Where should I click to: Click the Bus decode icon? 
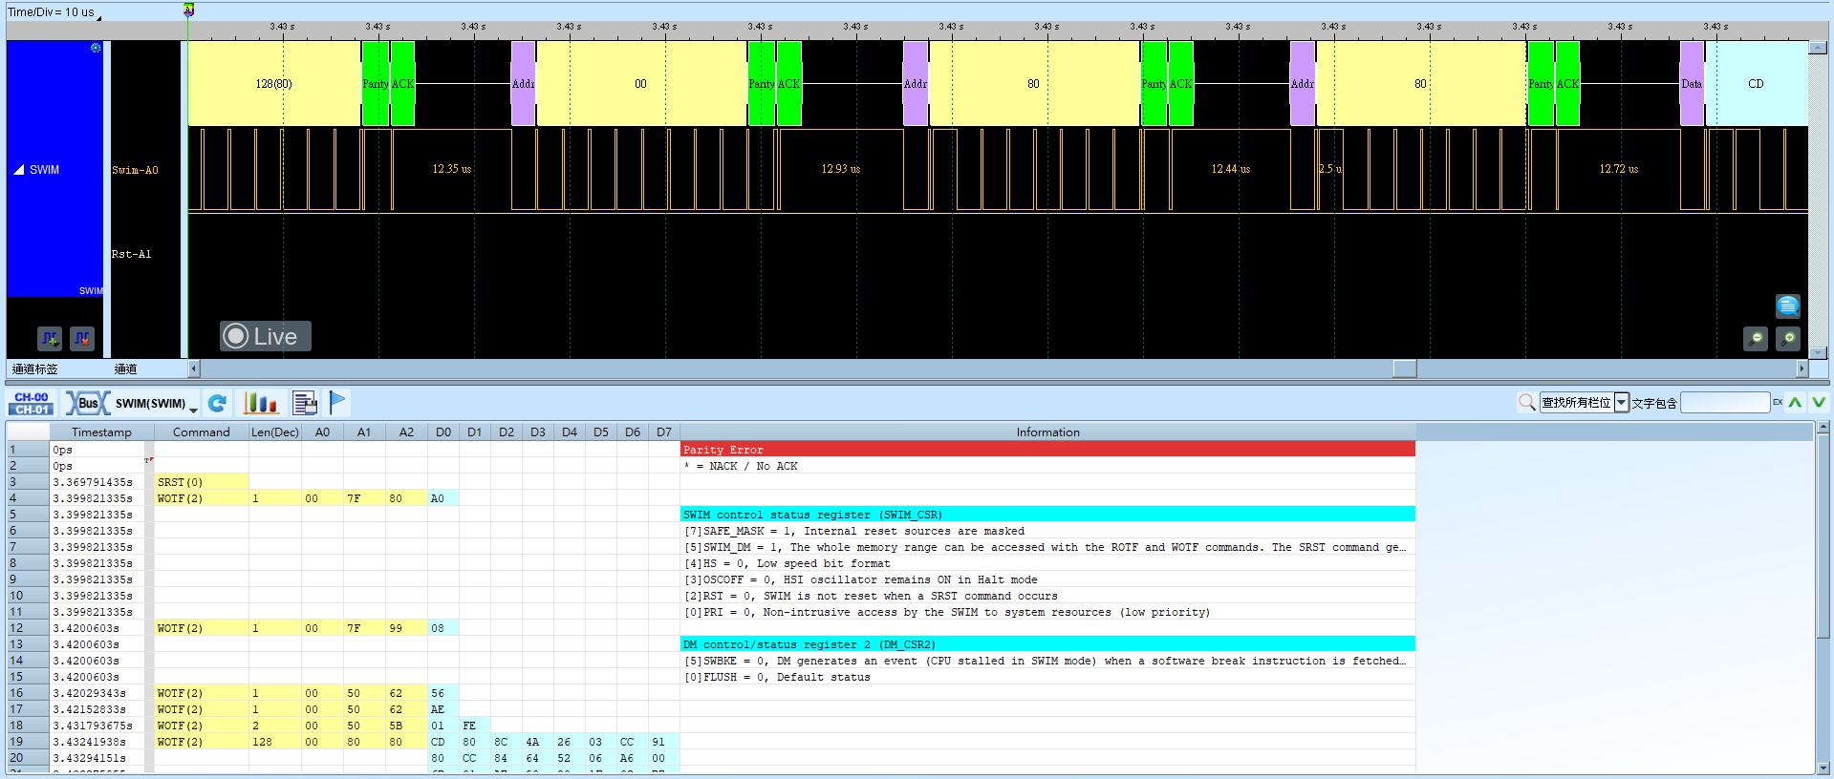click(x=88, y=403)
